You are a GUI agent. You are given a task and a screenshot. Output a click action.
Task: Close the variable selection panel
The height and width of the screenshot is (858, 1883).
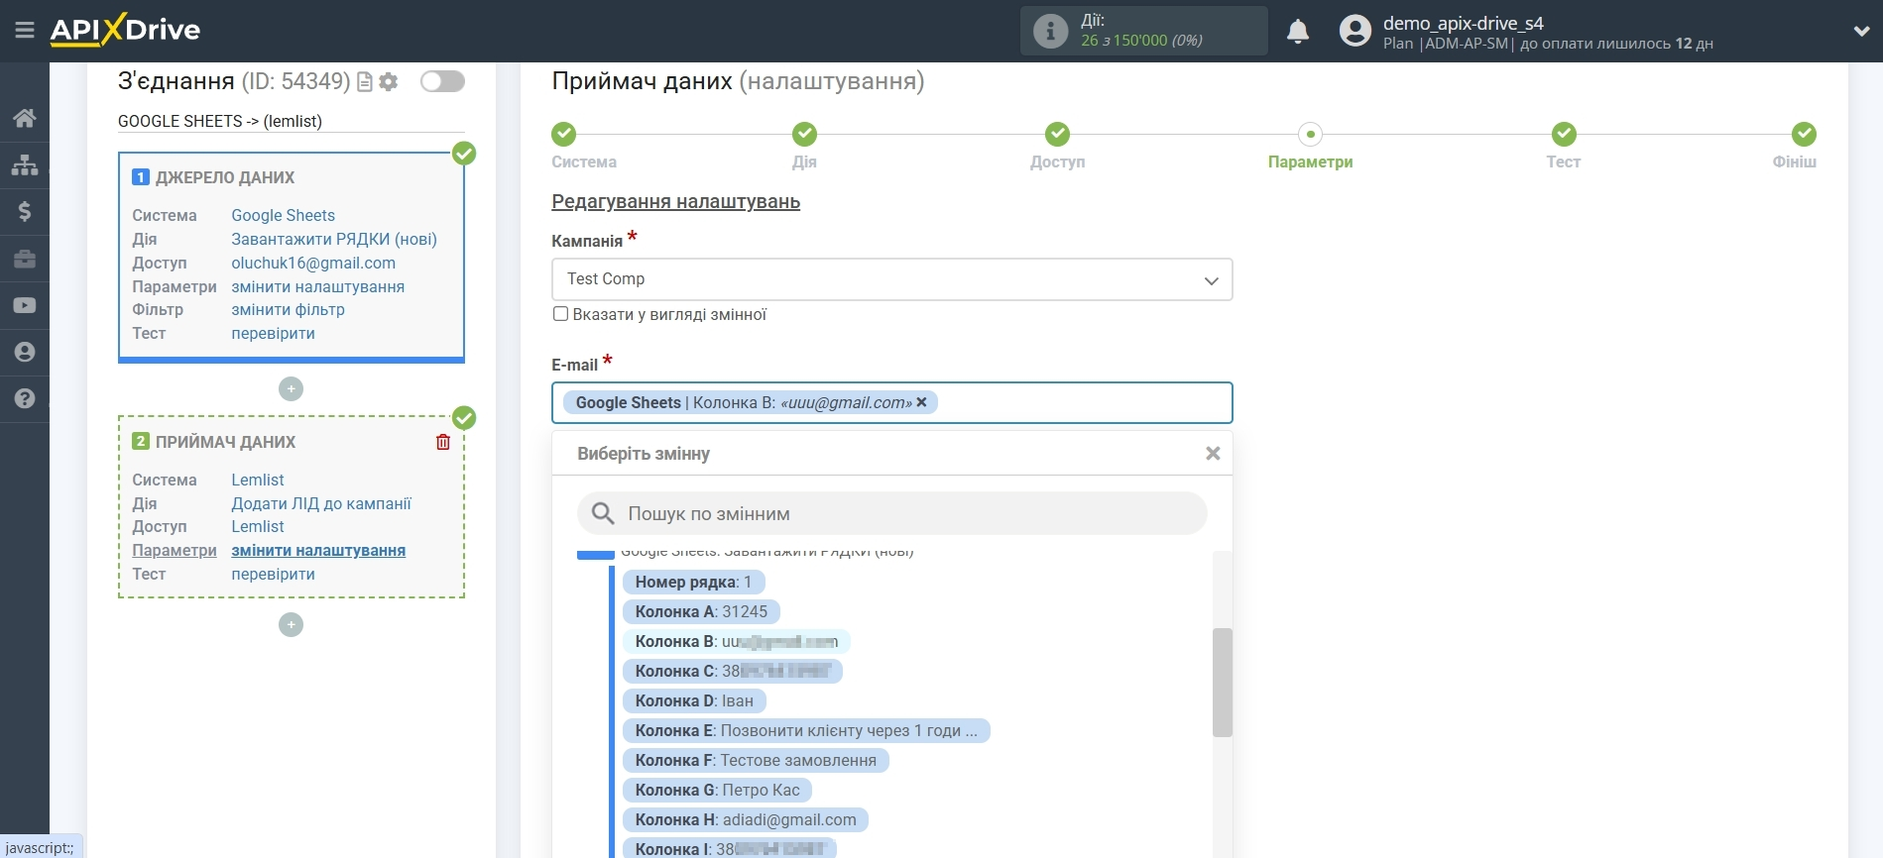(x=1213, y=453)
